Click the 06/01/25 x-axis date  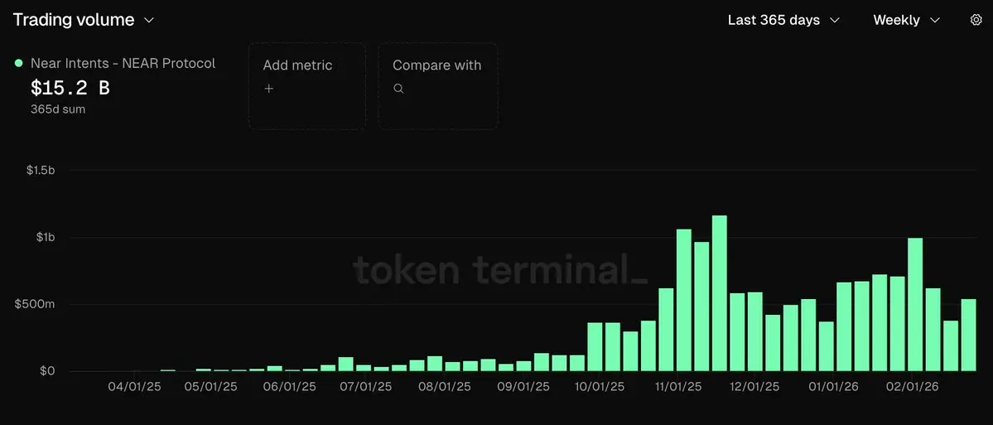tap(289, 387)
